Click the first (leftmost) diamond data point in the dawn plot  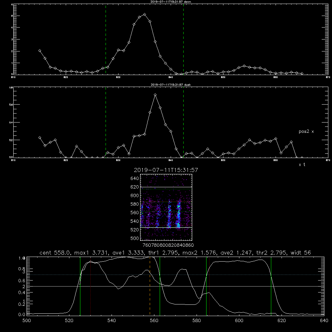pyautogui.click(x=40, y=50)
